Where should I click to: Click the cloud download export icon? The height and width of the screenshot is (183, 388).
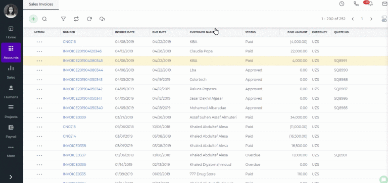coord(102,19)
